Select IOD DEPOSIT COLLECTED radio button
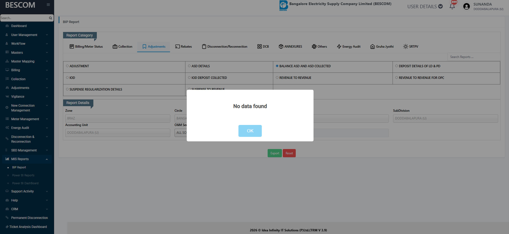509x234 pixels. 189,78
